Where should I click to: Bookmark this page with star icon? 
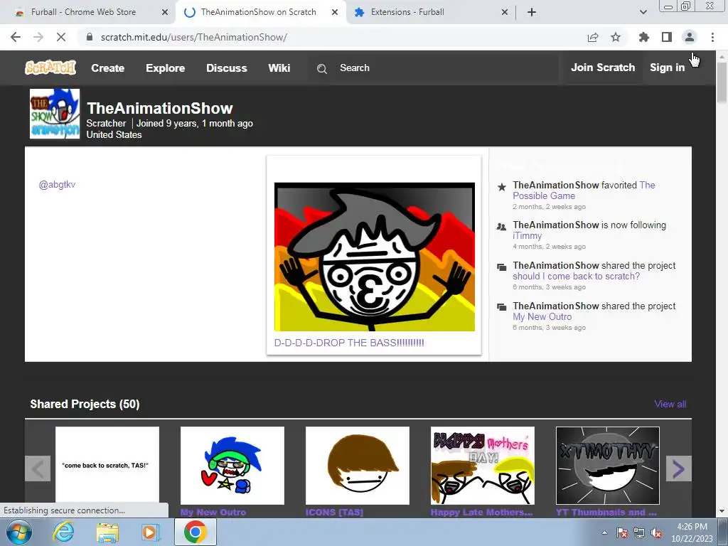[616, 37]
